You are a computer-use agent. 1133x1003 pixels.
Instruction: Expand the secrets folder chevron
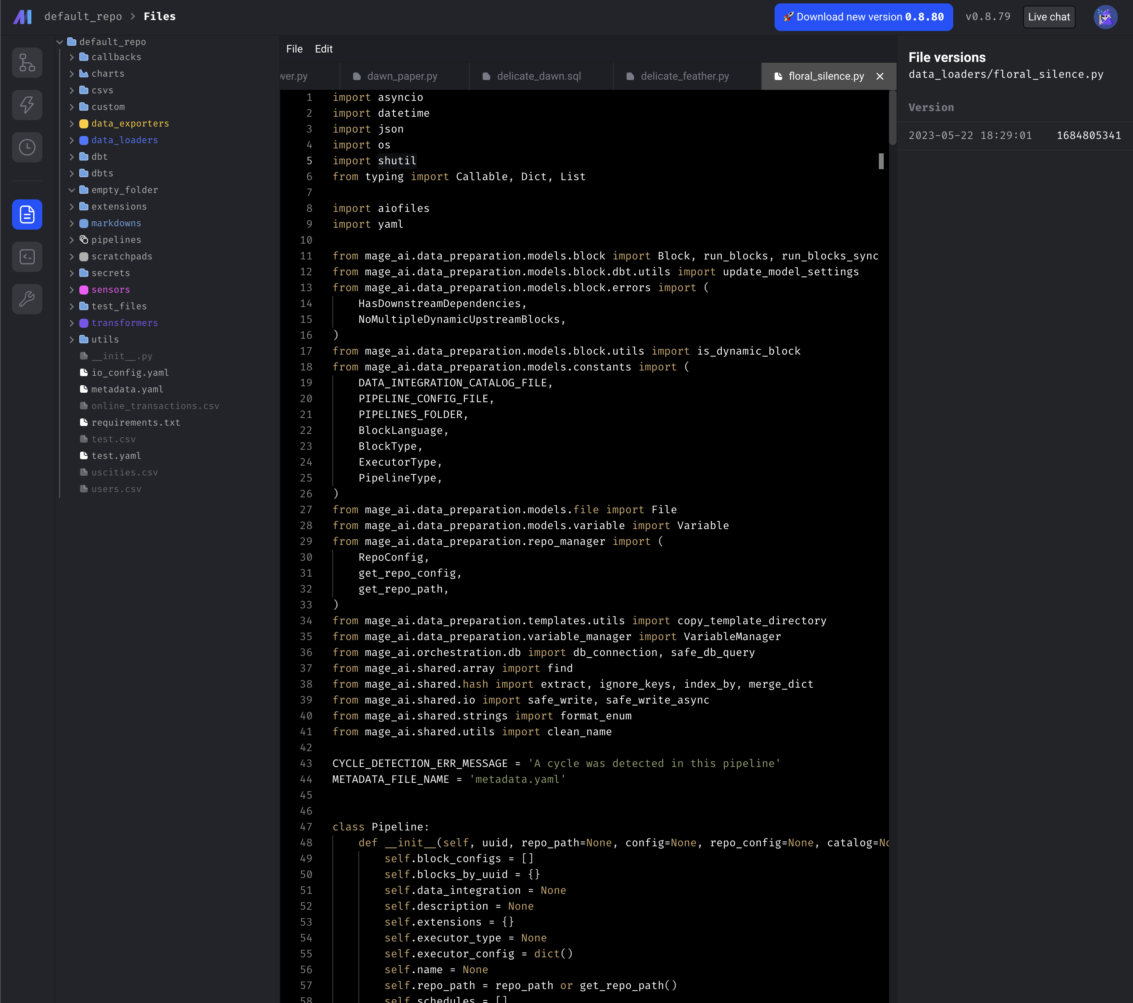[x=71, y=273]
